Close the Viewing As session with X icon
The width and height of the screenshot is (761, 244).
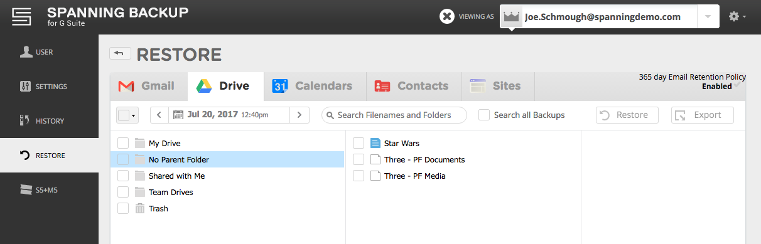click(x=447, y=17)
